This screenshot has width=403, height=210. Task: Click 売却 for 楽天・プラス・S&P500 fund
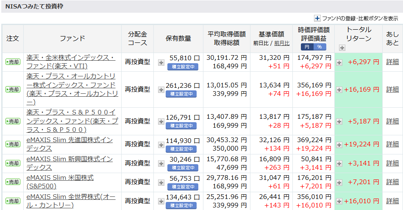coord(13,121)
